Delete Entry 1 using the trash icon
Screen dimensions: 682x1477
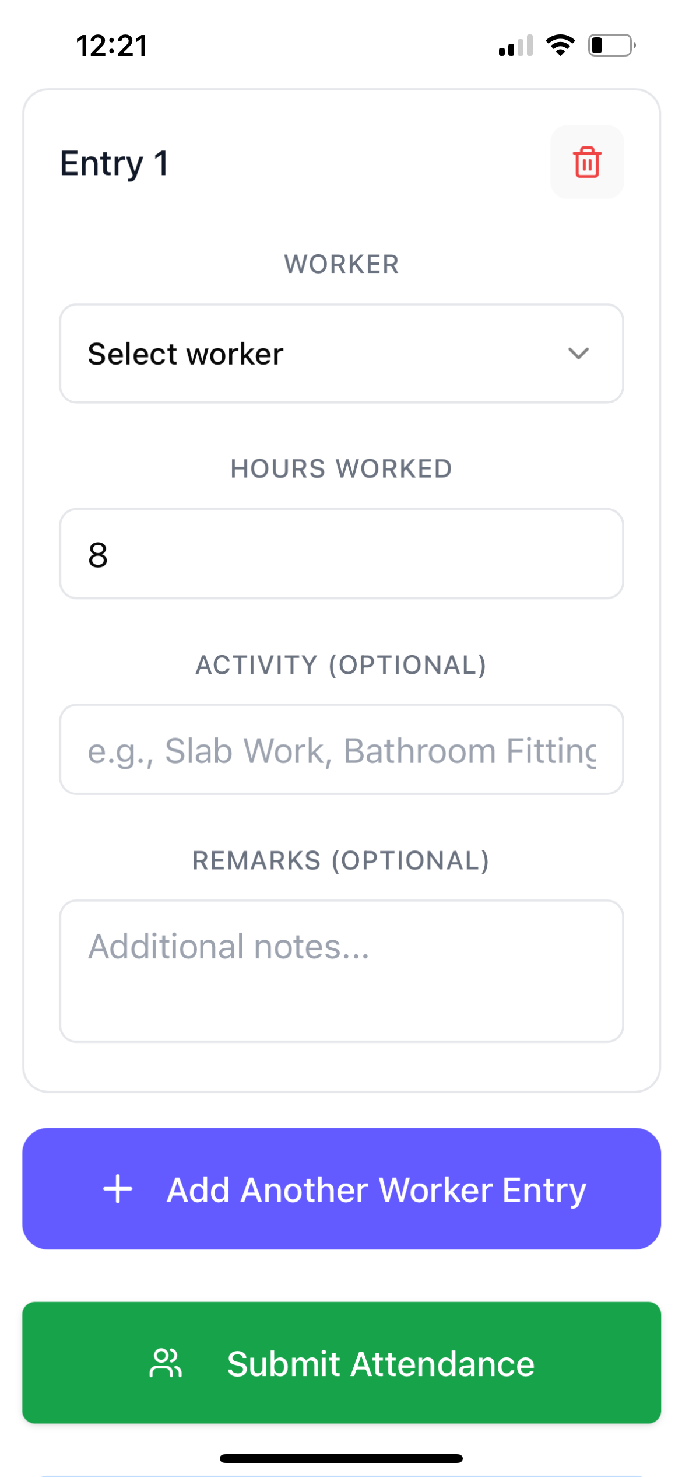point(586,162)
